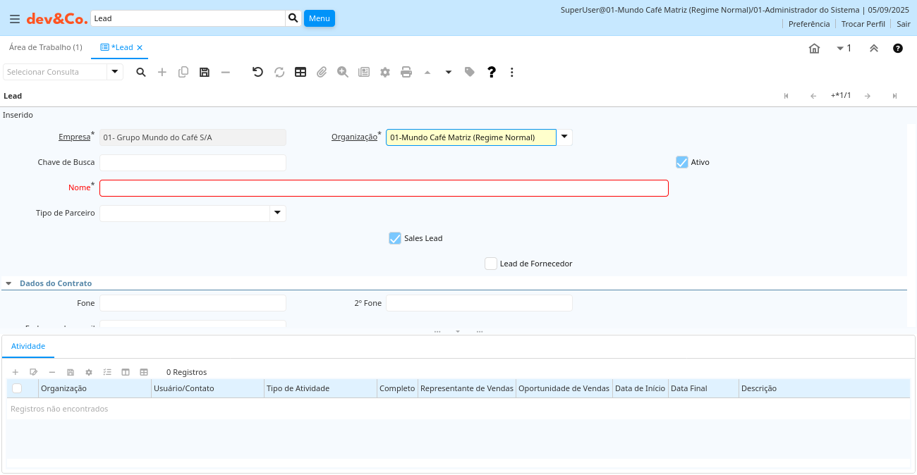Click the blue Menu button
The width and height of the screenshot is (917, 475).
click(x=319, y=18)
